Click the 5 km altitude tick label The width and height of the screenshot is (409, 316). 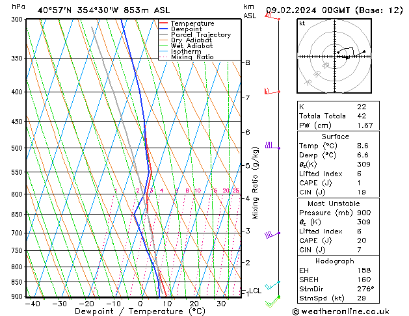pos(248,166)
